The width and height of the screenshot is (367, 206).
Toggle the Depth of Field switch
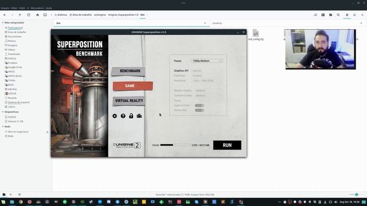point(200,105)
